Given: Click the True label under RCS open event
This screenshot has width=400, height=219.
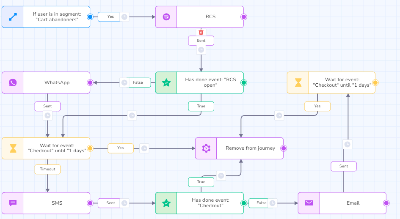Looking at the screenshot, I should 201,106.
